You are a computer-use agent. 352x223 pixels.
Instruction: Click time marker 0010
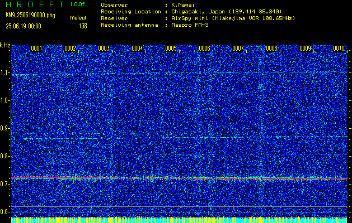tap(339, 49)
